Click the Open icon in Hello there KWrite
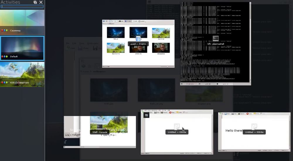Viewport: 293px width, 161px height. point(226,114)
